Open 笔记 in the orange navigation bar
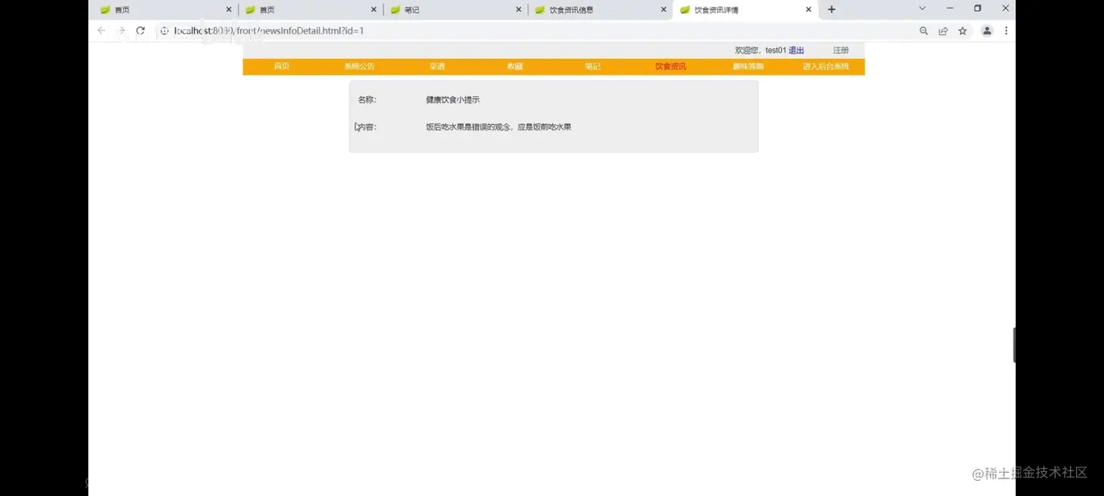 [592, 66]
